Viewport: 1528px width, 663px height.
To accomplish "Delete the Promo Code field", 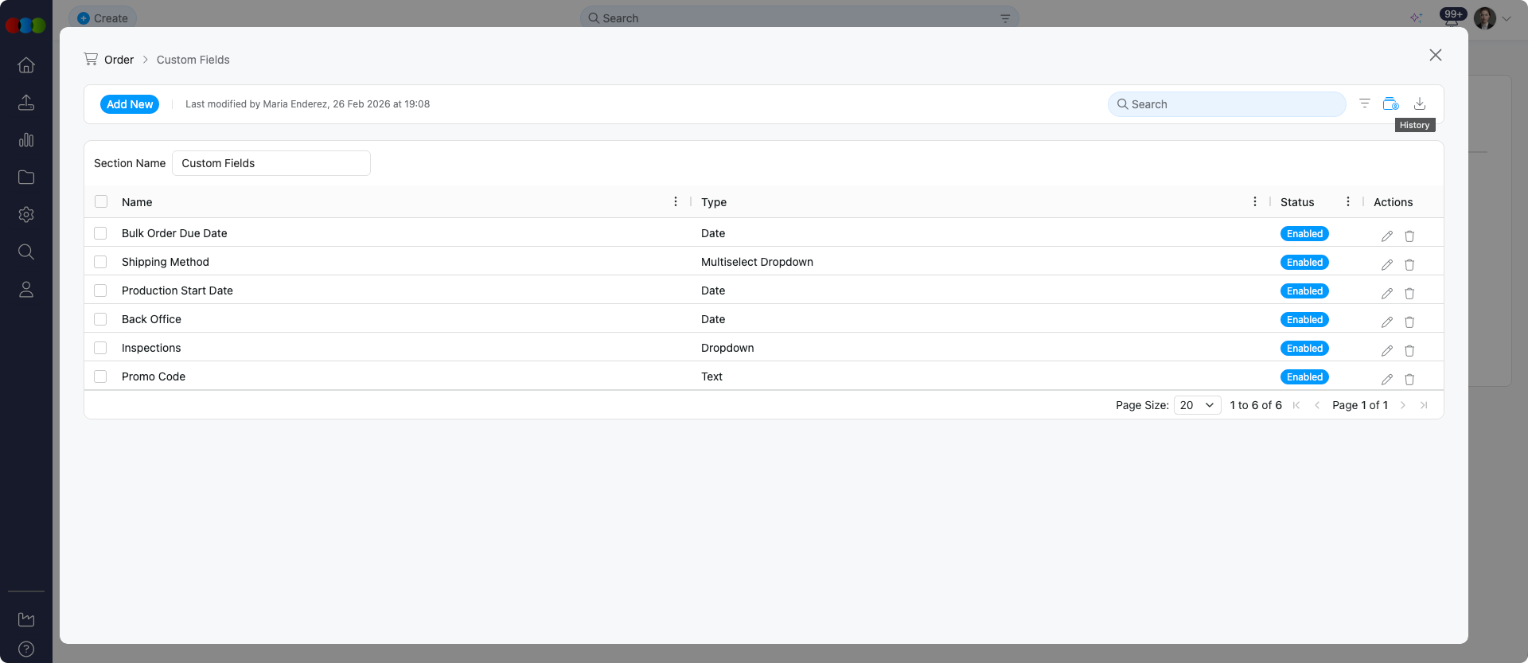I will tap(1409, 379).
